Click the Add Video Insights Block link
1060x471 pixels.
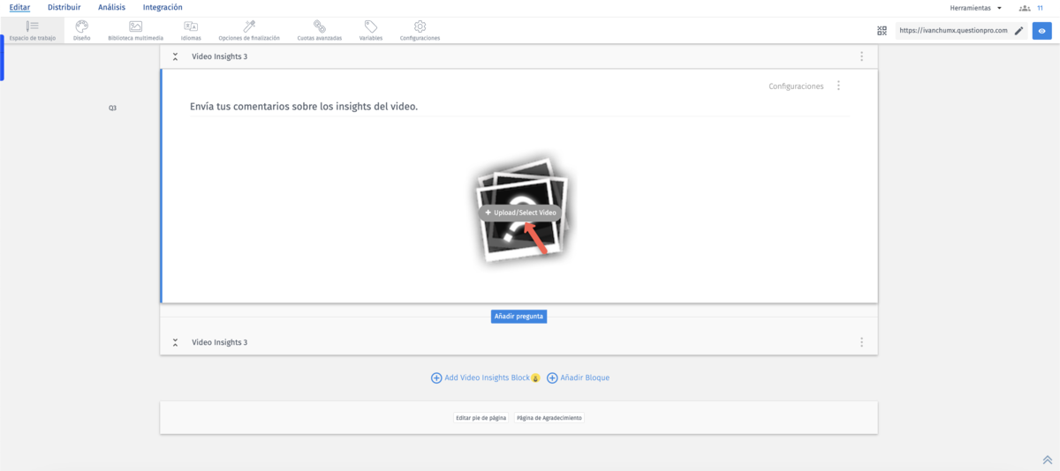[x=487, y=378]
